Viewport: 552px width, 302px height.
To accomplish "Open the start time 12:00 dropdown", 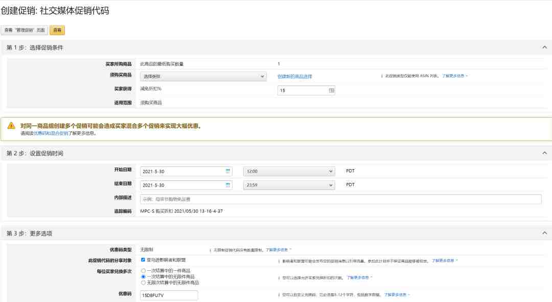I will pos(289,171).
